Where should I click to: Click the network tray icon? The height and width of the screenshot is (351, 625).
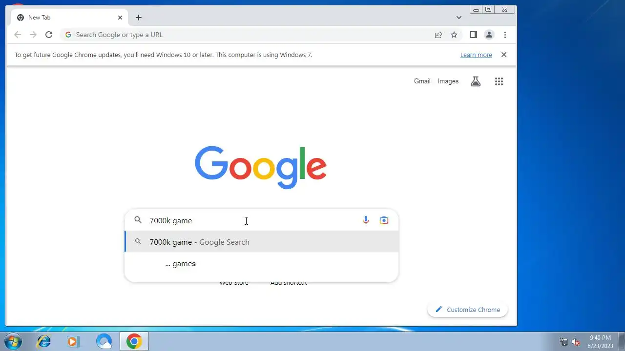pyautogui.click(x=564, y=342)
